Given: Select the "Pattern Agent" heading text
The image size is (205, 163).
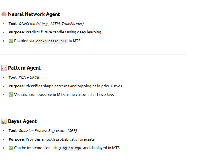Looking at the screenshot, I should [24, 68].
